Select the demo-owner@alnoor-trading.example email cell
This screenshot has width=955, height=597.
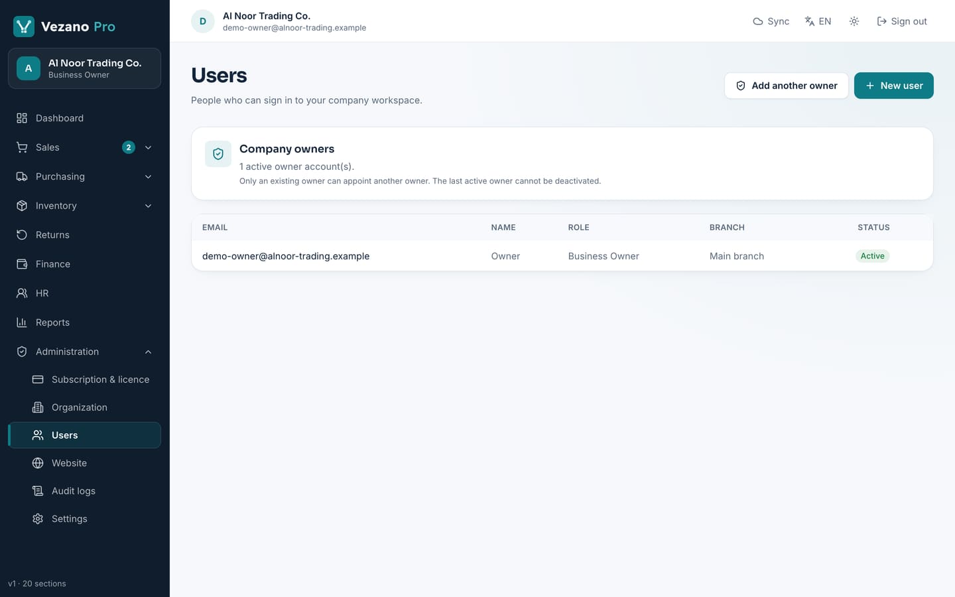coord(286,256)
